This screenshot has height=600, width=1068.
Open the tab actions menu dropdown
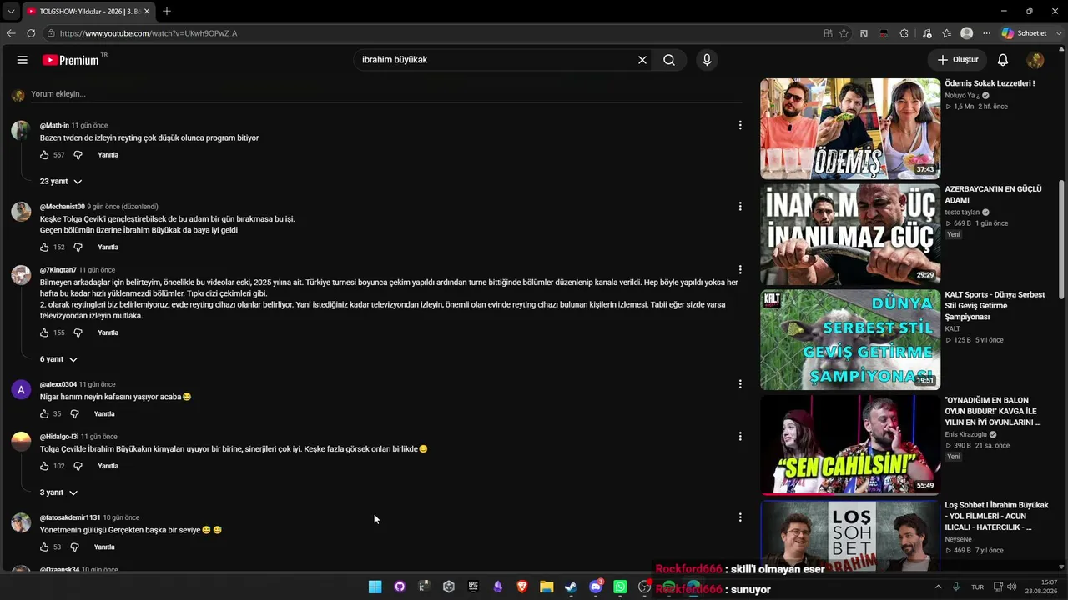click(11, 11)
